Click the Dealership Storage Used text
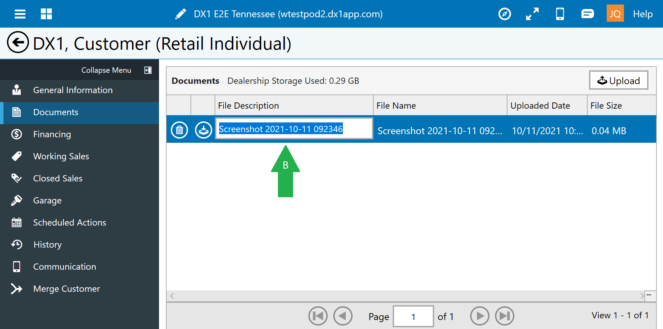This screenshot has height=329, width=663. [x=293, y=81]
